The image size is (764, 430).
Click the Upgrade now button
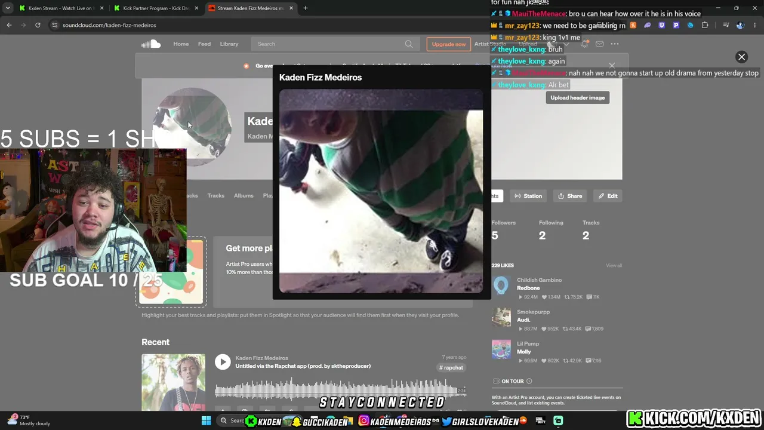coord(449,44)
